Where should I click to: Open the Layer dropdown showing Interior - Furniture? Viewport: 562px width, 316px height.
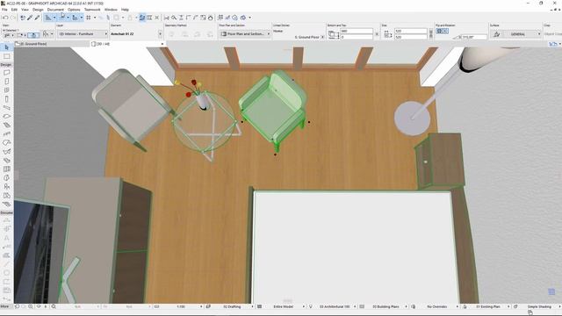83,33
